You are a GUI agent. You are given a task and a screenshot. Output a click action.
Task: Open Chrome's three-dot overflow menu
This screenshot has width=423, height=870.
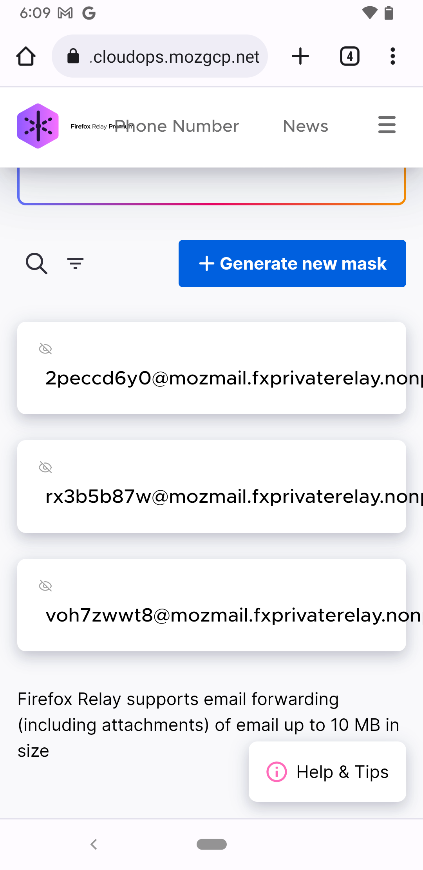(x=392, y=56)
